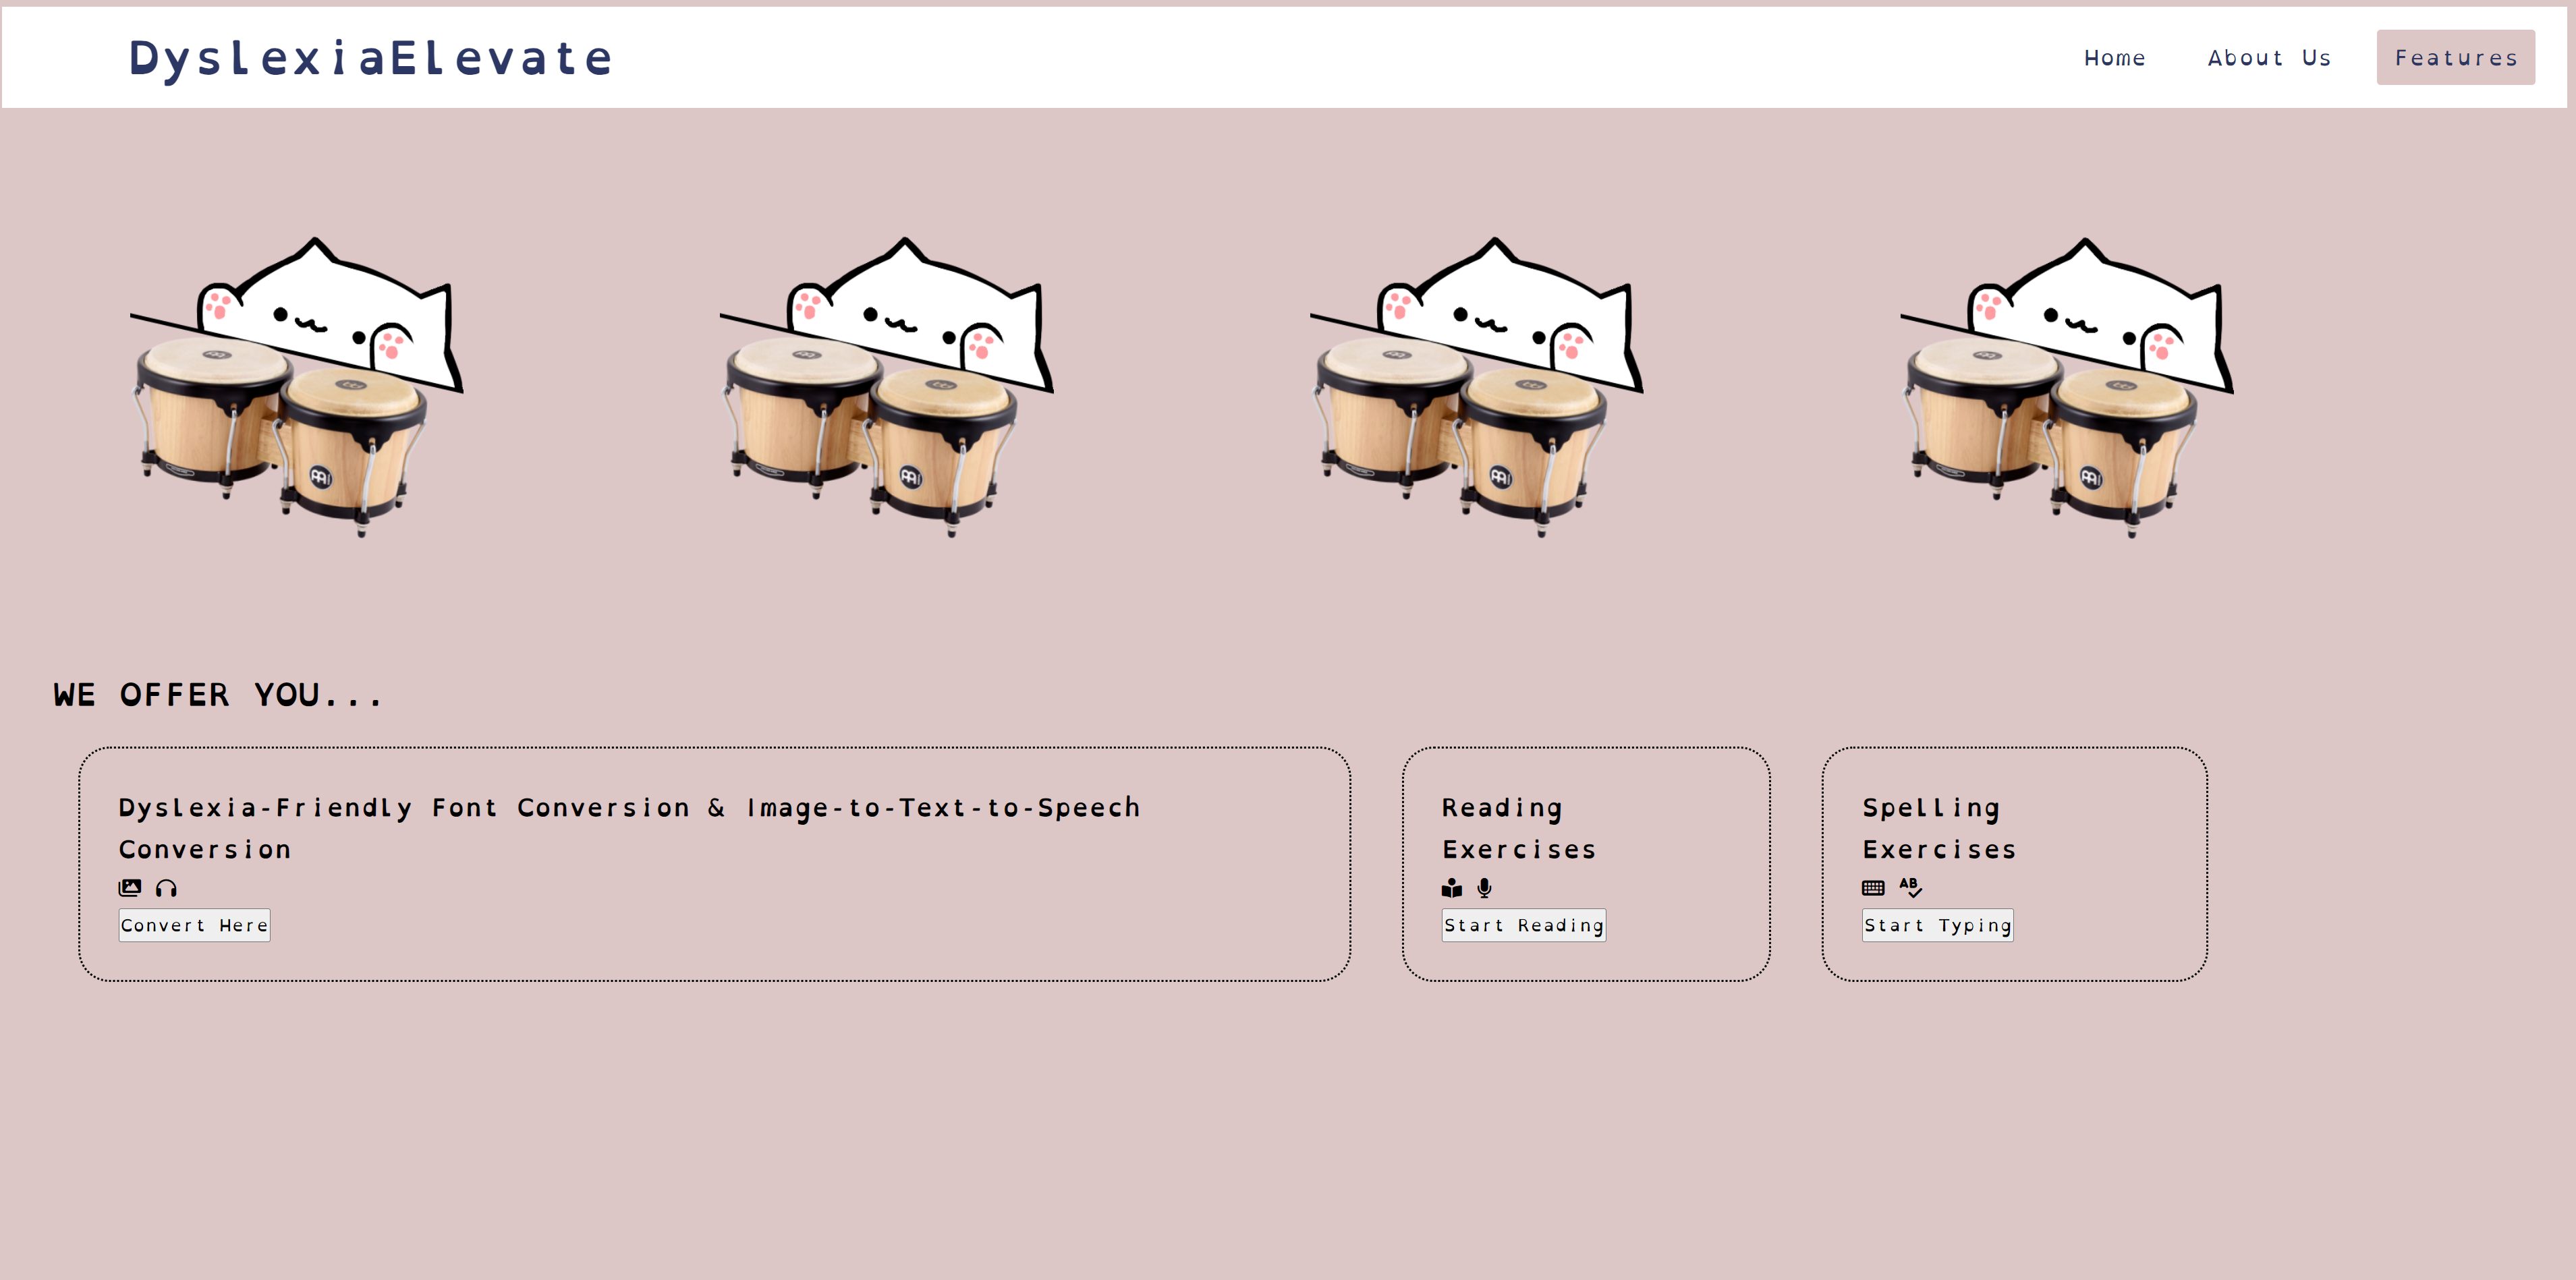
Task: Select the headphones audio icon
Action: click(167, 888)
